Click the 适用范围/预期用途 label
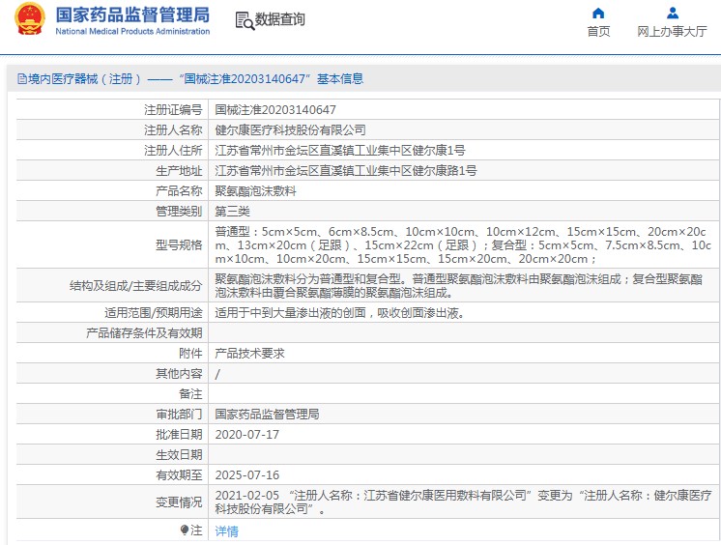The height and width of the screenshot is (545, 721). pyautogui.click(x=153, y=313)
